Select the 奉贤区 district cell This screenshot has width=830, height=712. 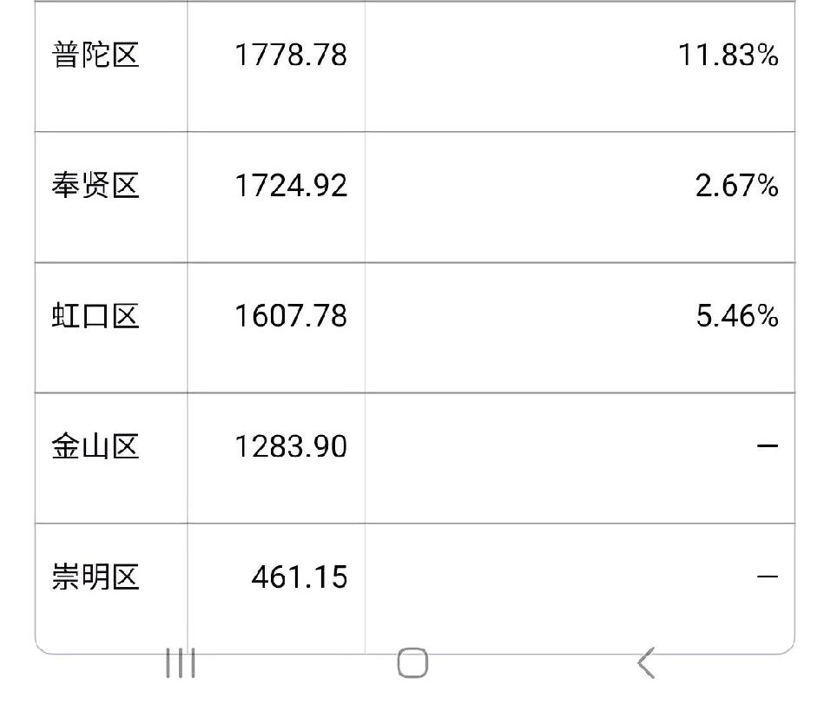click(96, 185)
